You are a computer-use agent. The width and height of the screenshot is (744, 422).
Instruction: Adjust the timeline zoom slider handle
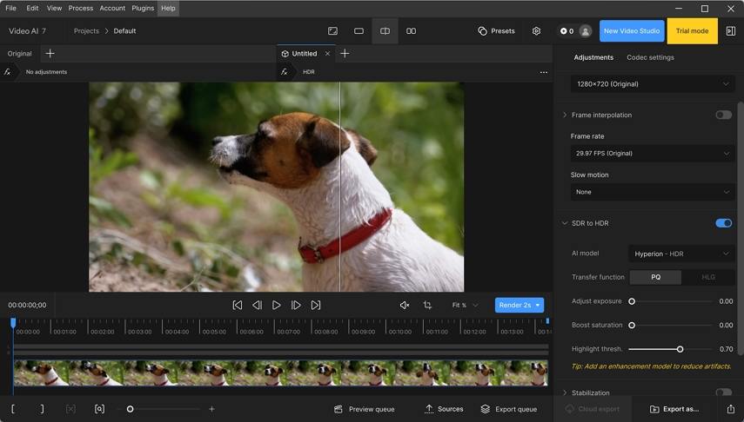pyautogui.click(x=130, y=409)
